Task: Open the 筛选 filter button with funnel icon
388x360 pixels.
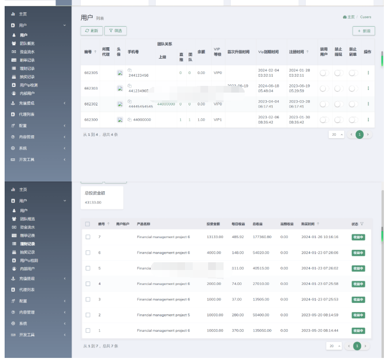Action: pos(116,31)
